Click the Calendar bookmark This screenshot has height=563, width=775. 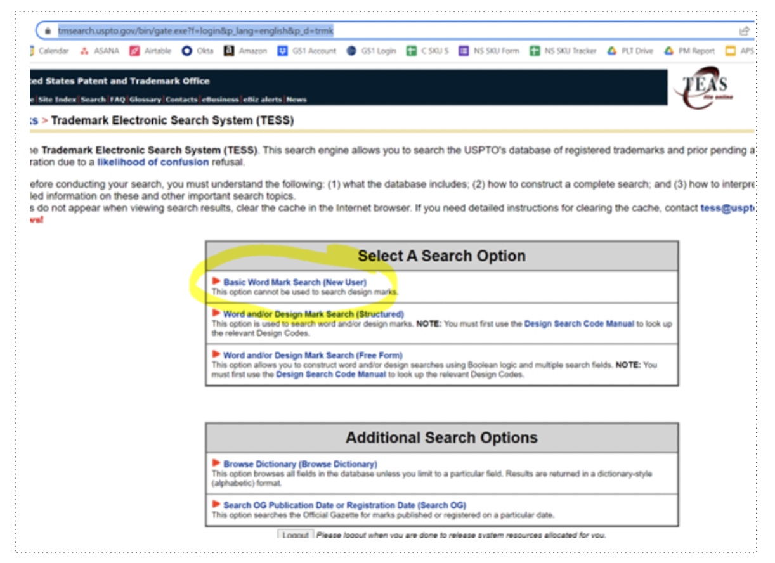[49, 51]
